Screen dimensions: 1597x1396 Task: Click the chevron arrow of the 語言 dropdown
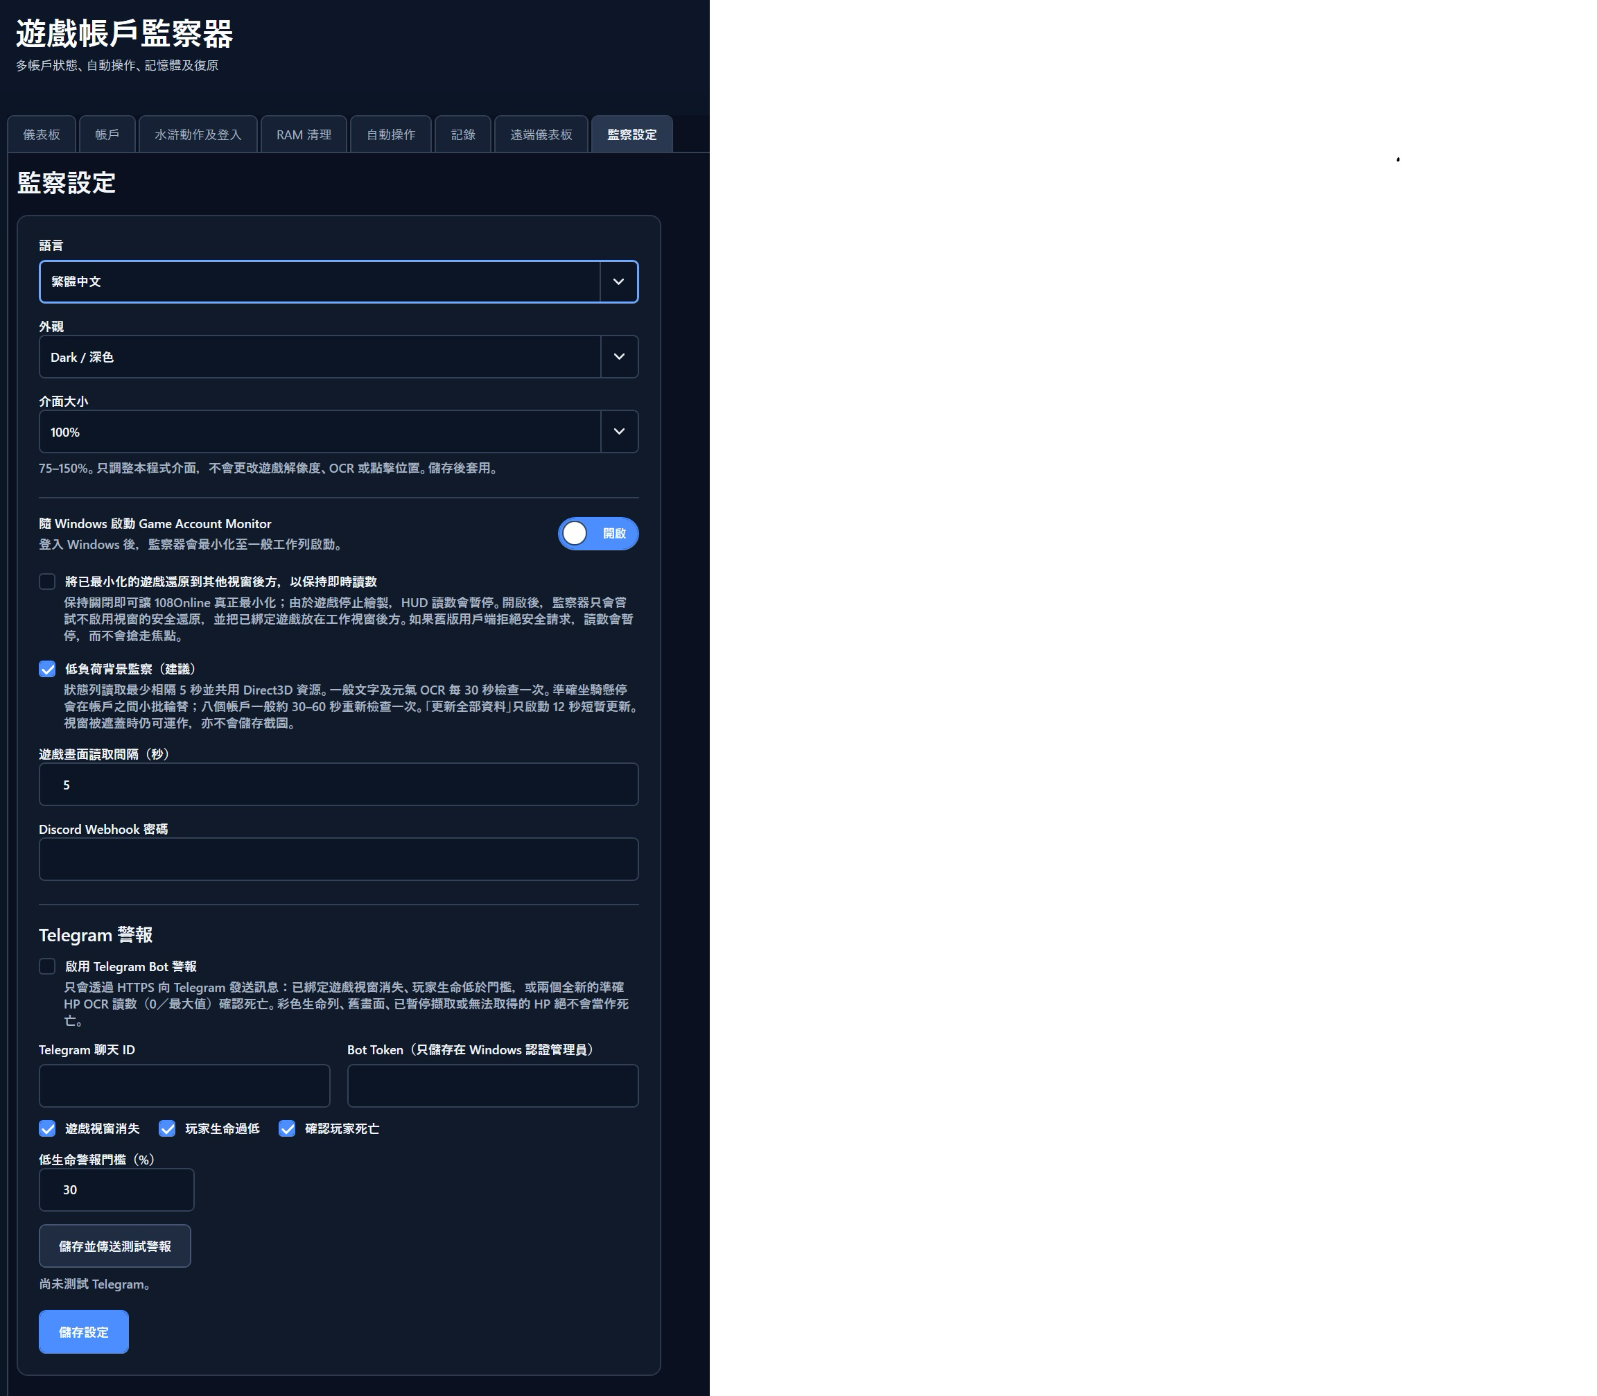[618, 281]
